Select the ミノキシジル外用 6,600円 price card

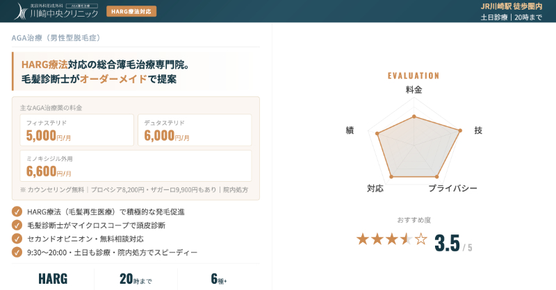click(x=136, y=166)
